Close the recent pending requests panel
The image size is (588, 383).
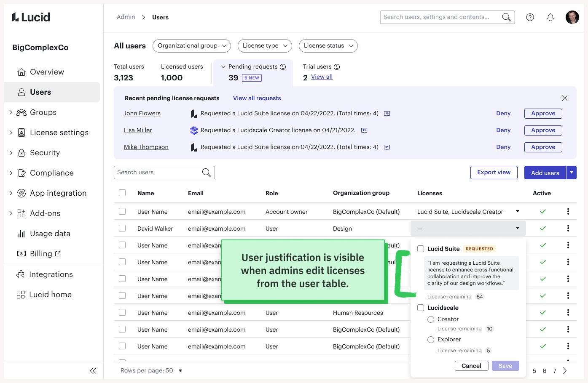[x=565, y=98]
